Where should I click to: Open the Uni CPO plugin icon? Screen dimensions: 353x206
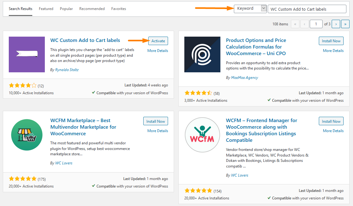click(x=202, y=54)
